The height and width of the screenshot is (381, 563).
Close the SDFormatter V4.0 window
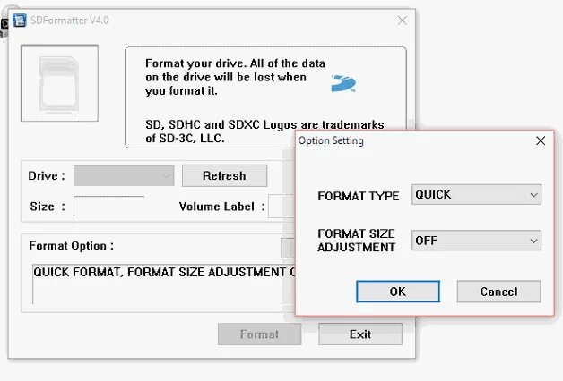[403, 21]
